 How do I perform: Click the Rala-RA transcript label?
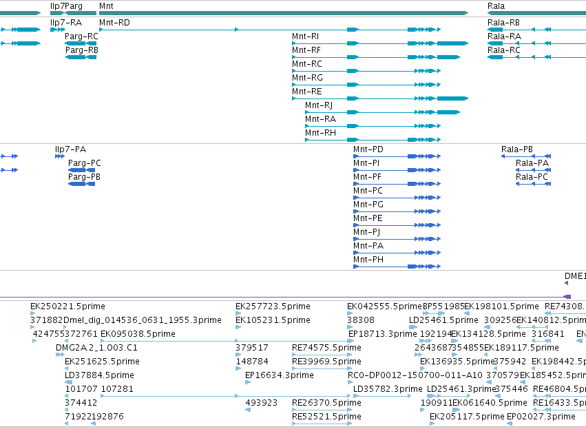[504, 37]
